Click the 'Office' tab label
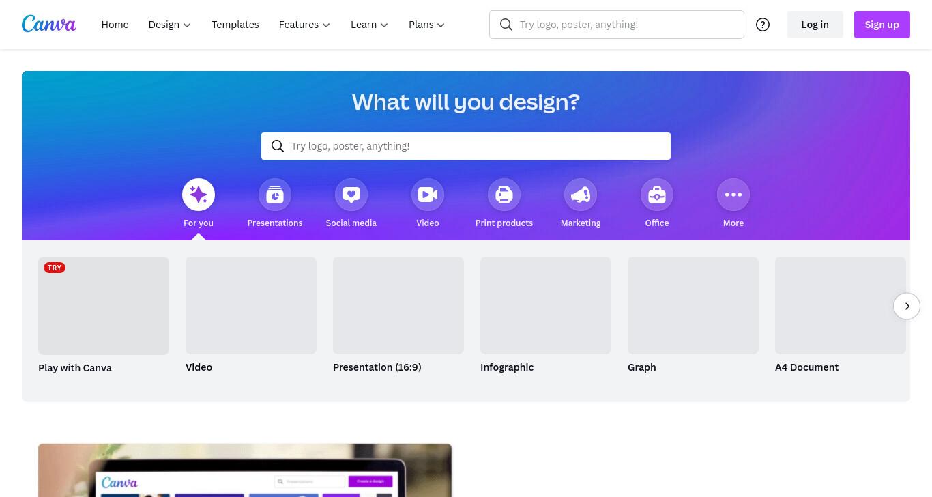The width and height of the screenshot is (932, 497). point(657,223)
